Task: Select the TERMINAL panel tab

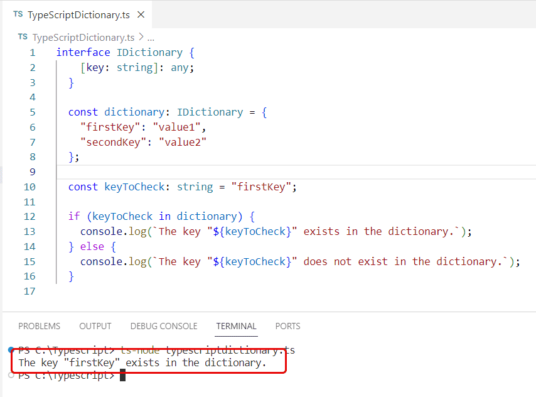Action: pyautogui.click(x=236, y=326)
